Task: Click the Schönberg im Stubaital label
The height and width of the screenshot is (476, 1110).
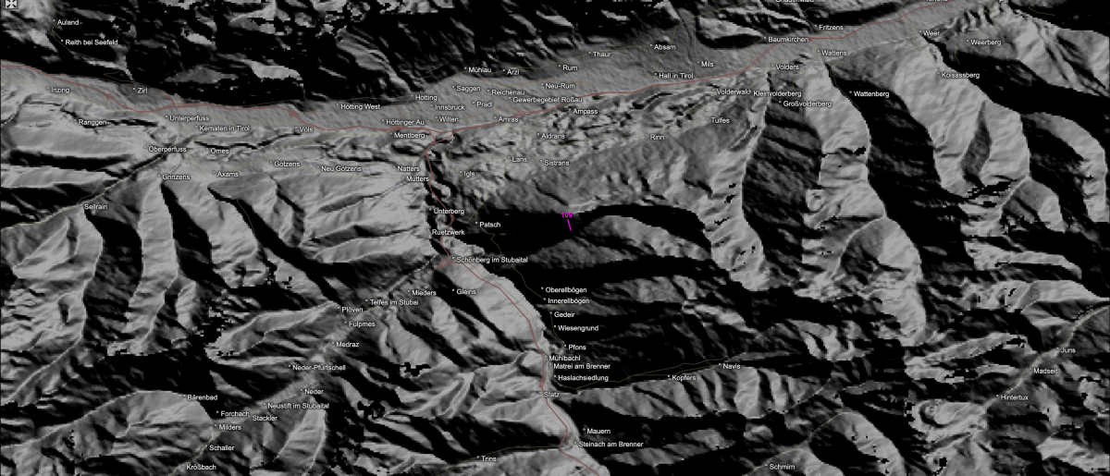Action: tap(492, 261)
